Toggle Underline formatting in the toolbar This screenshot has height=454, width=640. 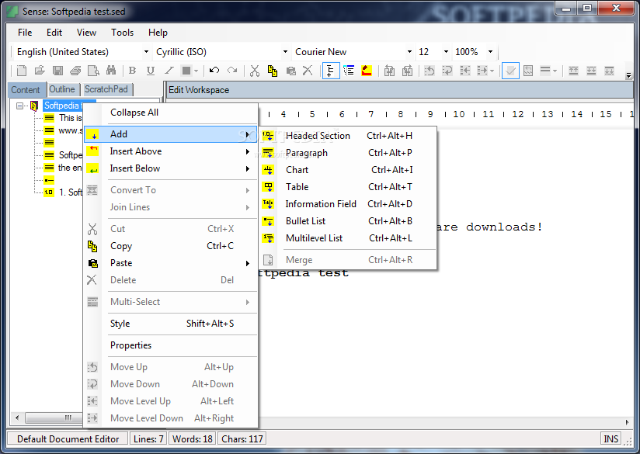point(150,71)
